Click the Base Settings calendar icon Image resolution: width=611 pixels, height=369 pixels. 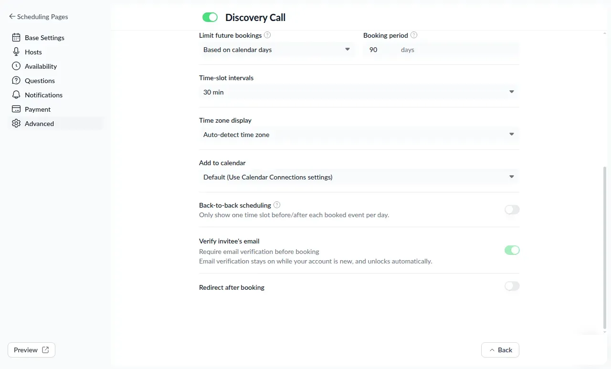tap(16, 38)
